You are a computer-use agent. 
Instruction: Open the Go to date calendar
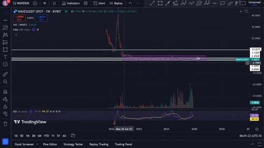click(x=73, y=136)
